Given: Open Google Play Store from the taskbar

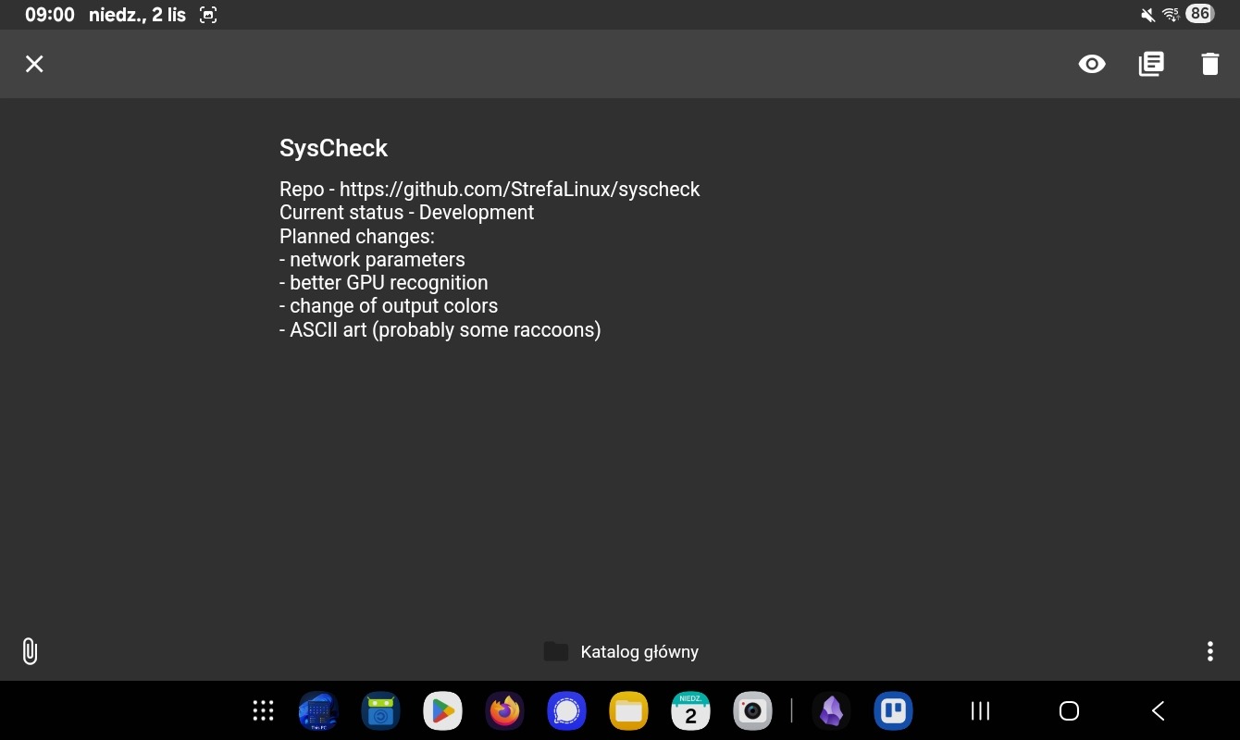Looking at the screenshot, I should (442, 710).
